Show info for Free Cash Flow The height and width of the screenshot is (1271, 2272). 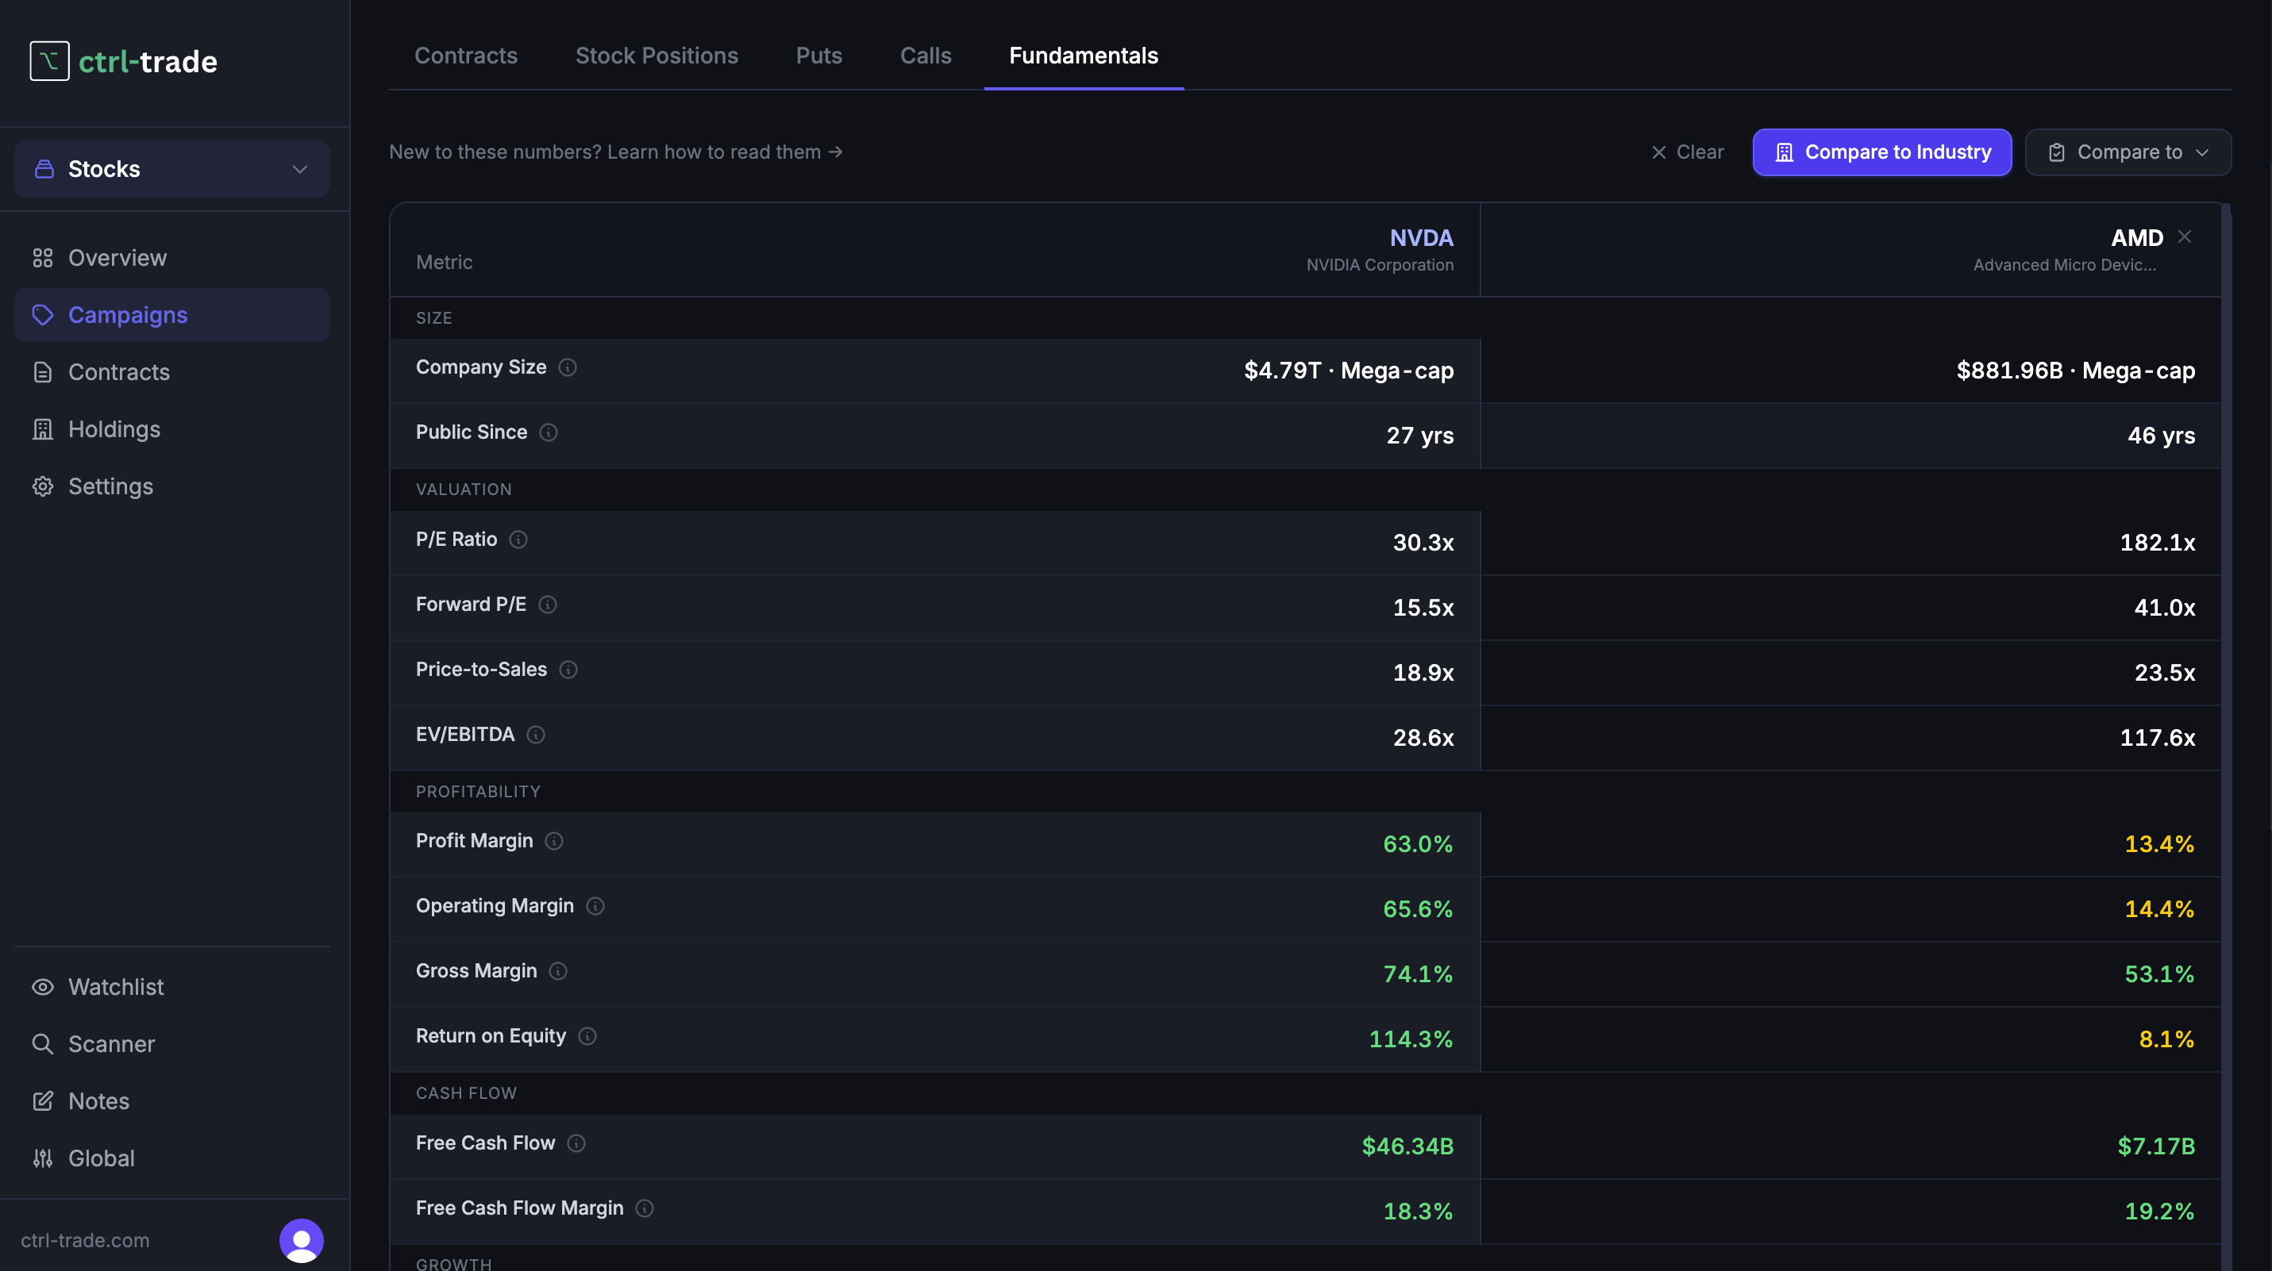point(576,1143)
